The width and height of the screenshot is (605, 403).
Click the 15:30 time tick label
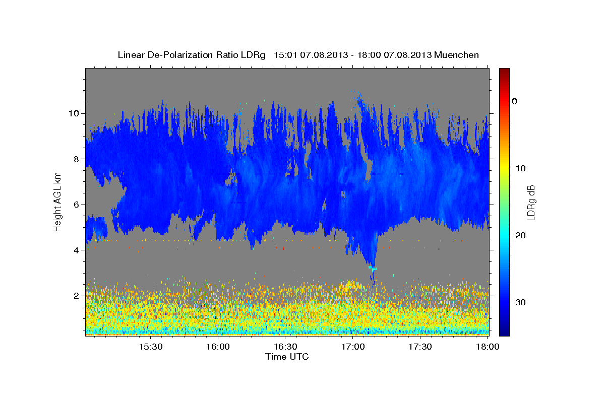150,347
